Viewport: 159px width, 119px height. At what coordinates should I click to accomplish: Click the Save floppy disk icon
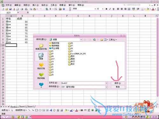(10, 9)
